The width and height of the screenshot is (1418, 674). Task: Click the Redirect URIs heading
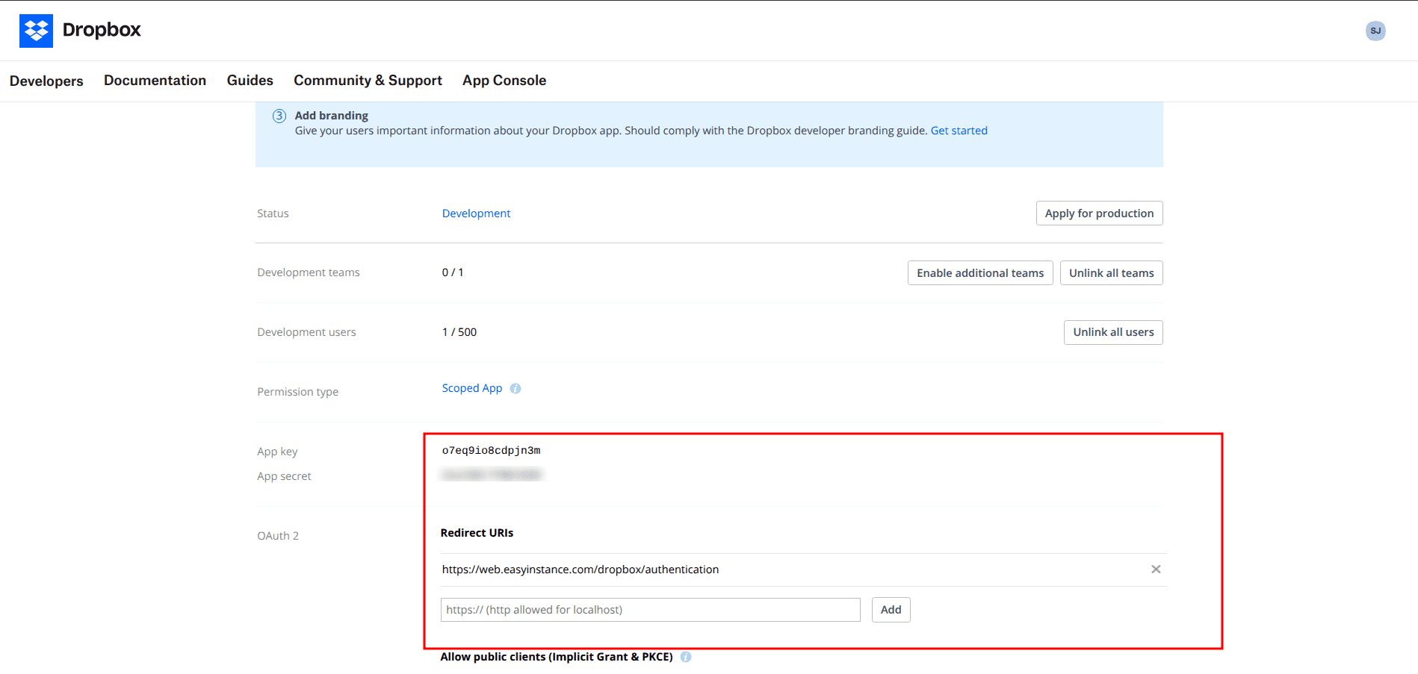coord(477,533)
